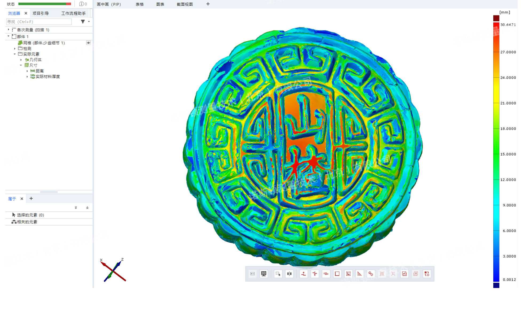Activate the rectangle selection cursor tool
This screenshot has height=332, width=523.
[278, 274]
